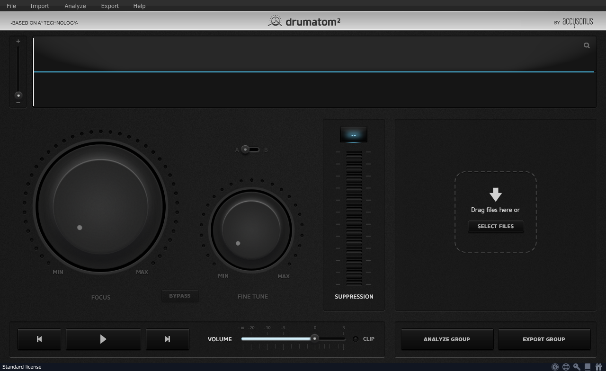Click the suppression value display above the meter
Image resolution: width=606 pixels, height=371 pixels.
click(354, 135)
